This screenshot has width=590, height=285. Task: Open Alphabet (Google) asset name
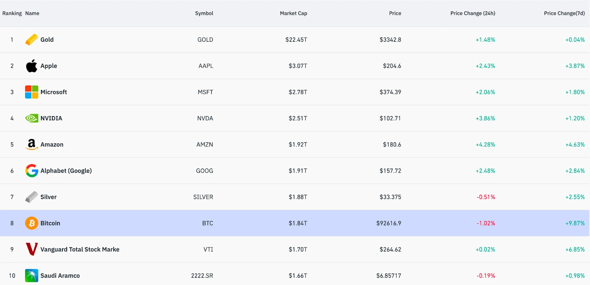click(x=66, y=171)
